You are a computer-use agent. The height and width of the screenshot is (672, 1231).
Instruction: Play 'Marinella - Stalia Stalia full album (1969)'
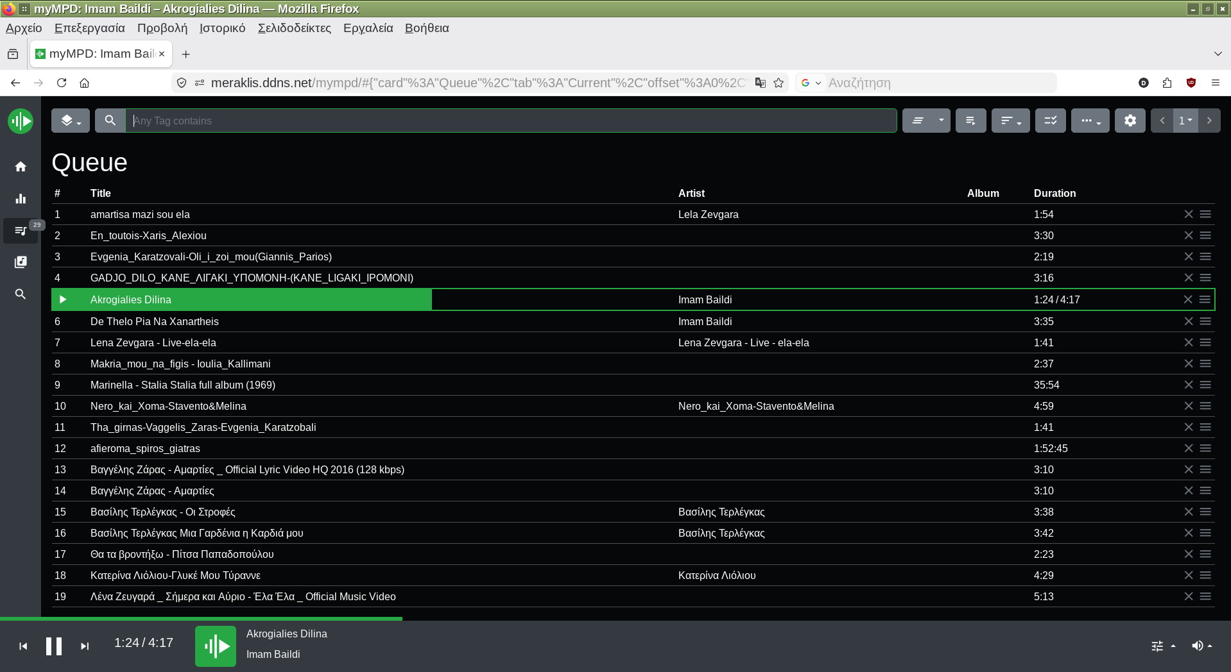pos(183,385)
